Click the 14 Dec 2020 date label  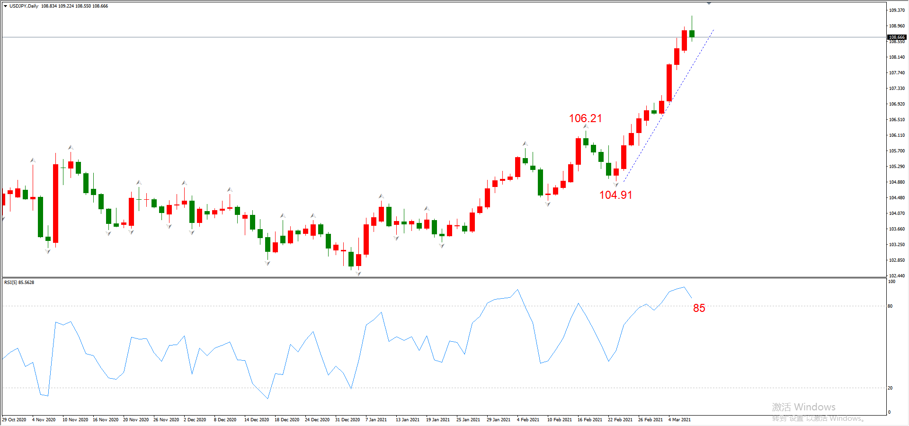(257, 420)
